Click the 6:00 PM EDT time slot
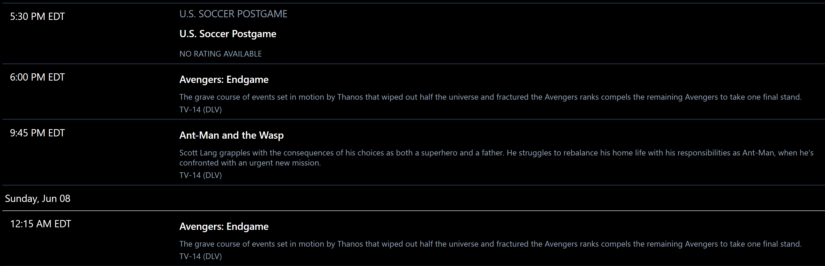Image resolution: width=825 pixels, height=266 pixels. click(37, 77)
